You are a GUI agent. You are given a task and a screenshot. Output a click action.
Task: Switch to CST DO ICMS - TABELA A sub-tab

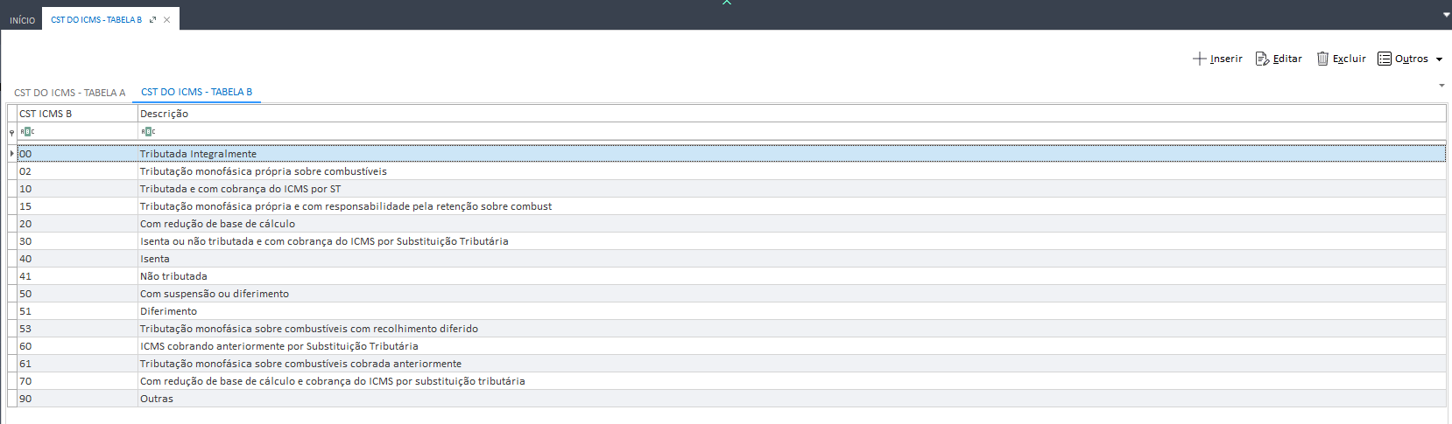pos(70,93)
